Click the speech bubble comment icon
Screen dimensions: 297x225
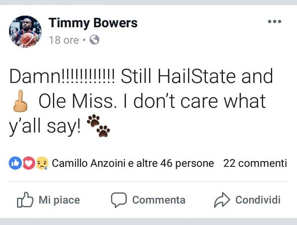pos(118,200)
